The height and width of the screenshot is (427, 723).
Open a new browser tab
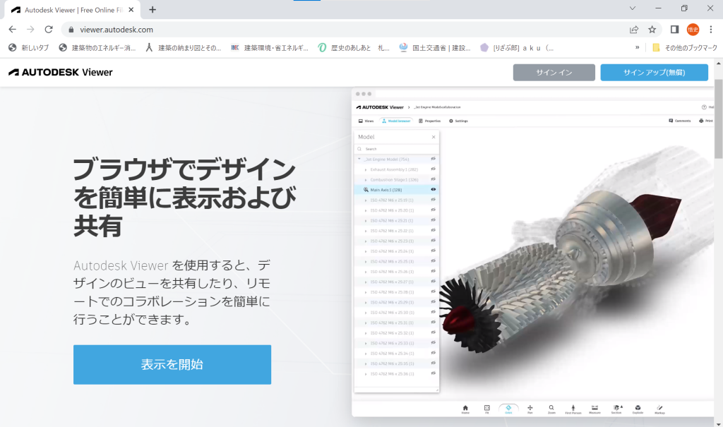(153, 10)
